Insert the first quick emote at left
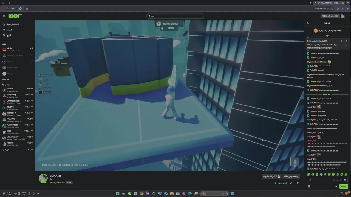 (309, 174)
